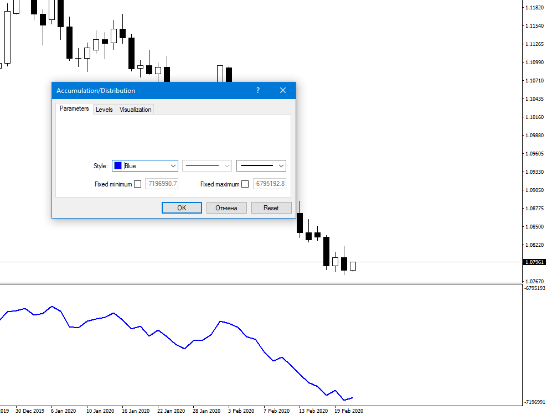
Task: Click the blue color swatch in Style
Action: [118, 165]
